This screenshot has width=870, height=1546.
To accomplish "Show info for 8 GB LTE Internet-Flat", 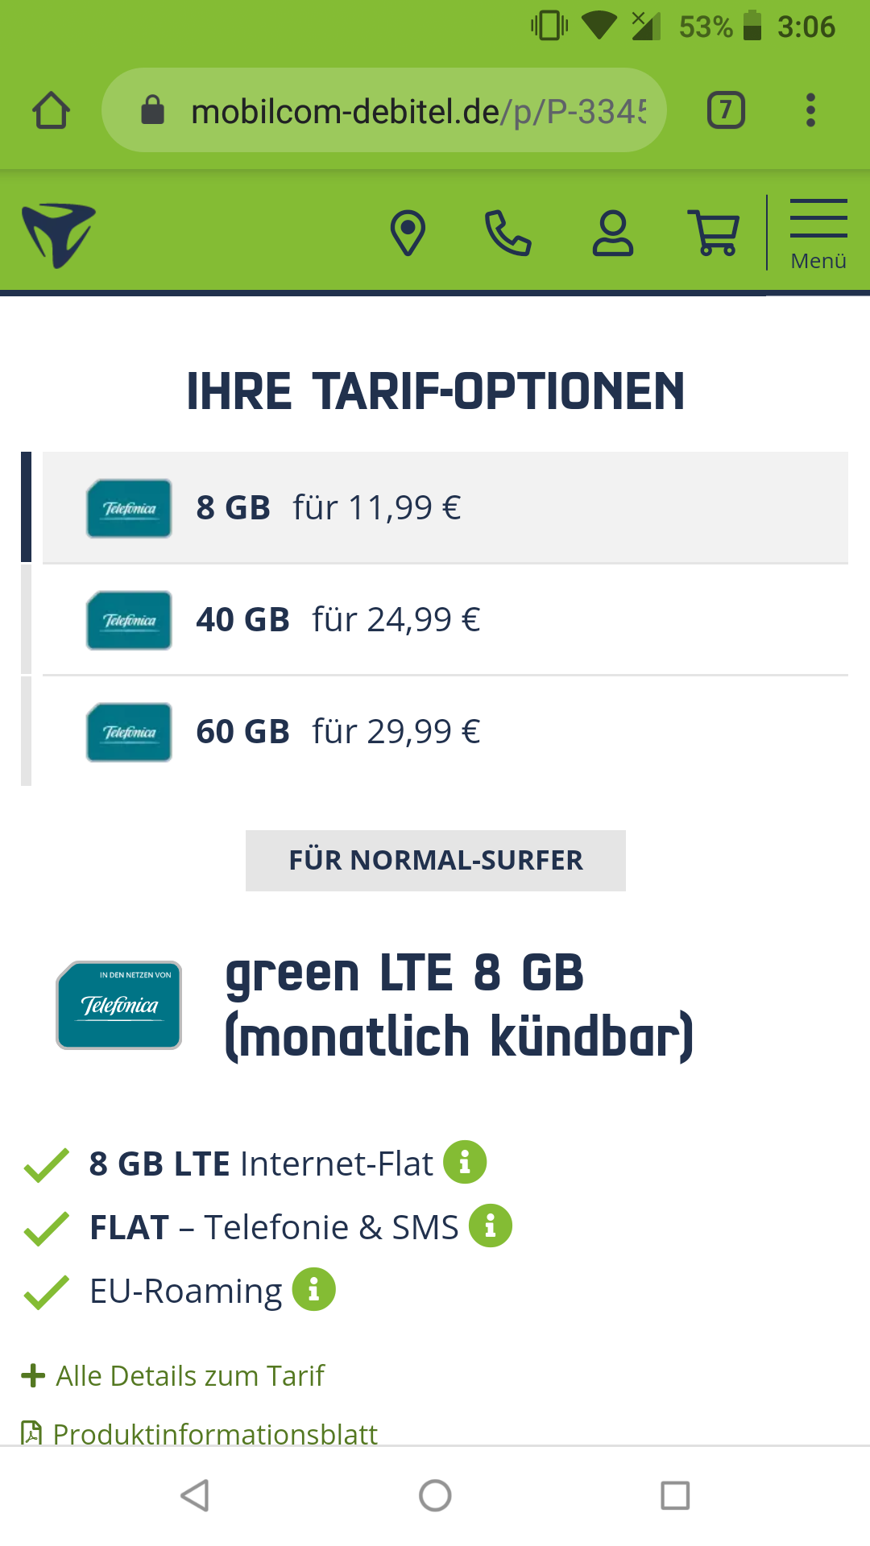I will [465, 1162].
